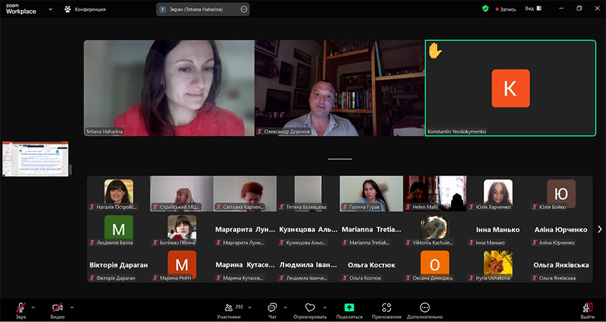Viewport: 606px width, 322px height.
Task: Click muted mic icon beside Юлія Бойко
Action: pyautogui.click(x=535, y=207)
